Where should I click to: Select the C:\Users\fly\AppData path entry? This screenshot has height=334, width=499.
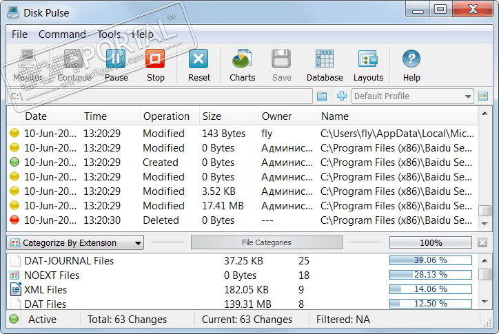(x=397, y=134)
